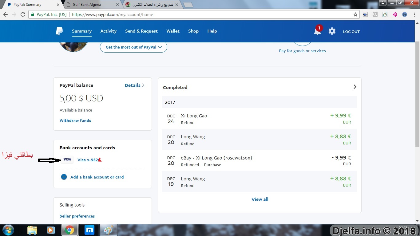
Task: Click the Chrome profile person button
Action: pos(382,3)
